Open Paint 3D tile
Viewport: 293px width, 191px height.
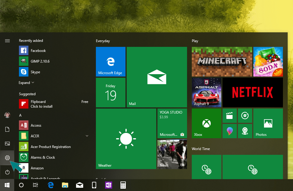[230, 131]
